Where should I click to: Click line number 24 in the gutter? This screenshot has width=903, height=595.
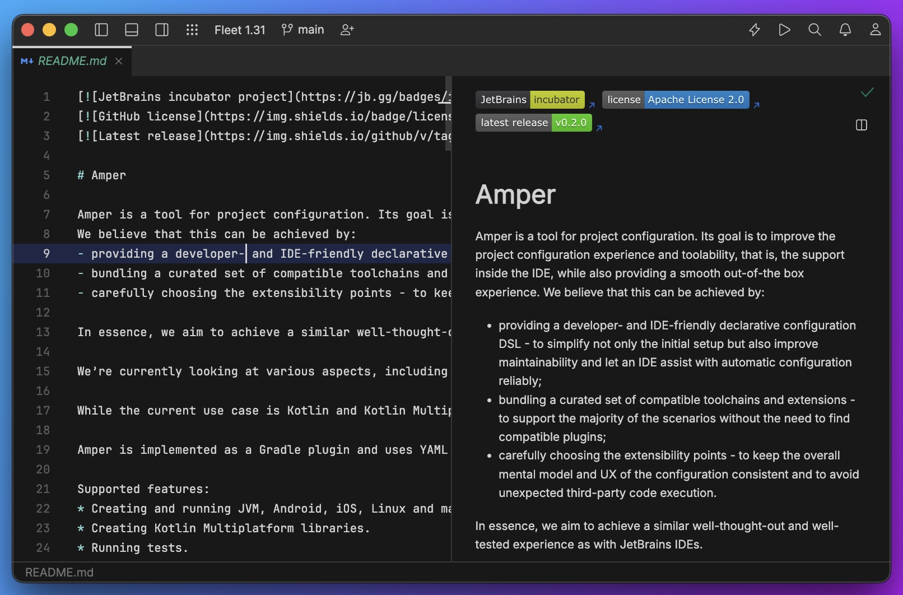point(43,548)
